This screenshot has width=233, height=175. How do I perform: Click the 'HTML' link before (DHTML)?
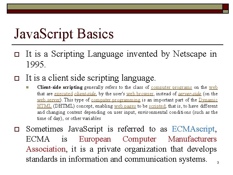click(x=44, y=106)
